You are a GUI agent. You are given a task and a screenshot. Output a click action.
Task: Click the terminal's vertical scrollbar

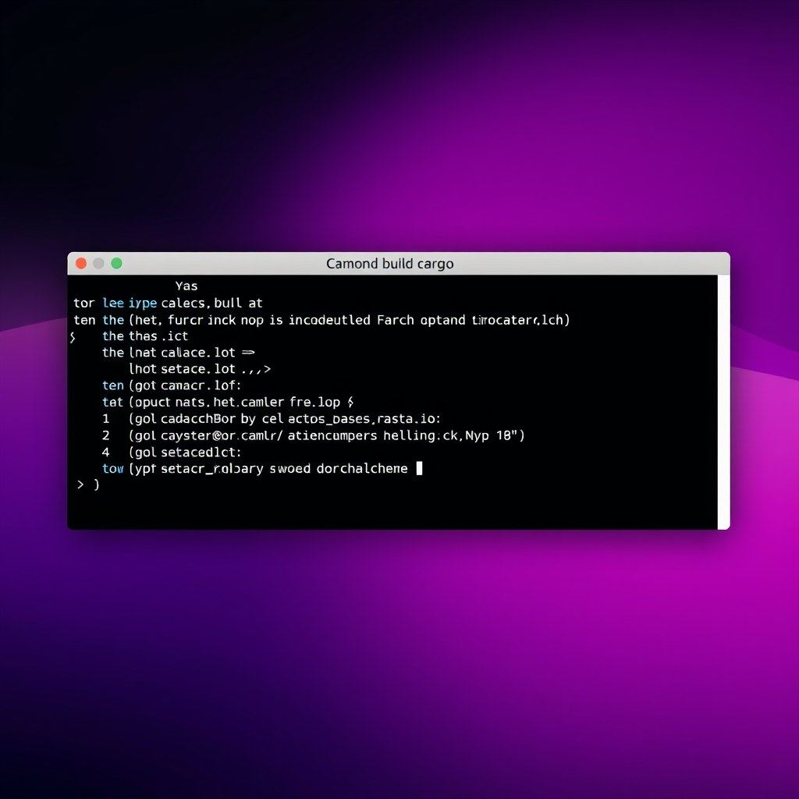(723, 402)
